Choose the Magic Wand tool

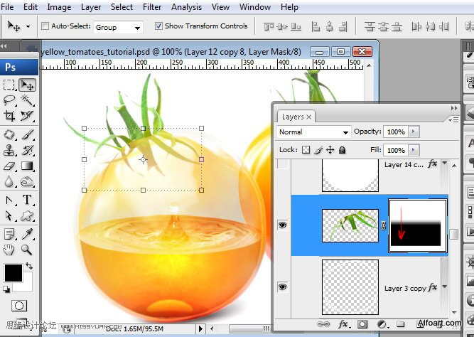coord(27,101)
